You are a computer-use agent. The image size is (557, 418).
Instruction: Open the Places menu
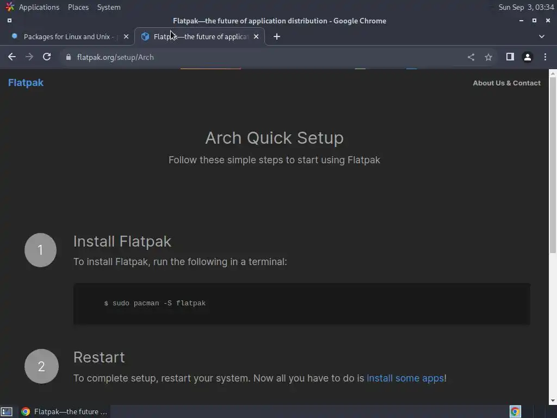(x=78, y=7)
